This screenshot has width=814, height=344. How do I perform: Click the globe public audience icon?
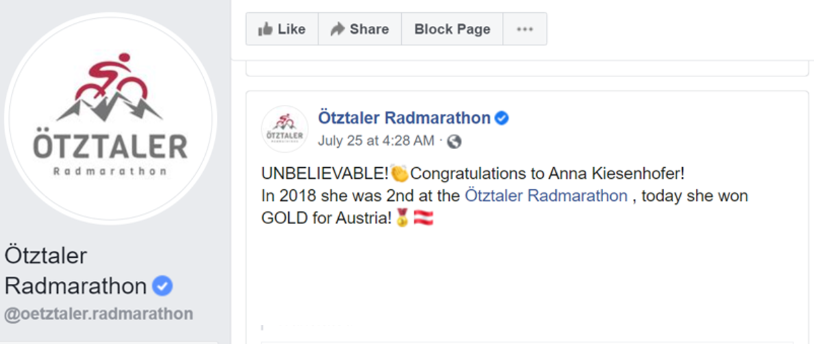click(454, 141)
